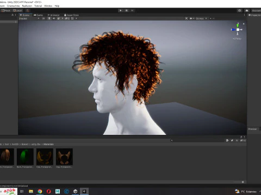261x195 pixels.
Task: Open the Asset Store tab
Action: click(x=71, y=15)
